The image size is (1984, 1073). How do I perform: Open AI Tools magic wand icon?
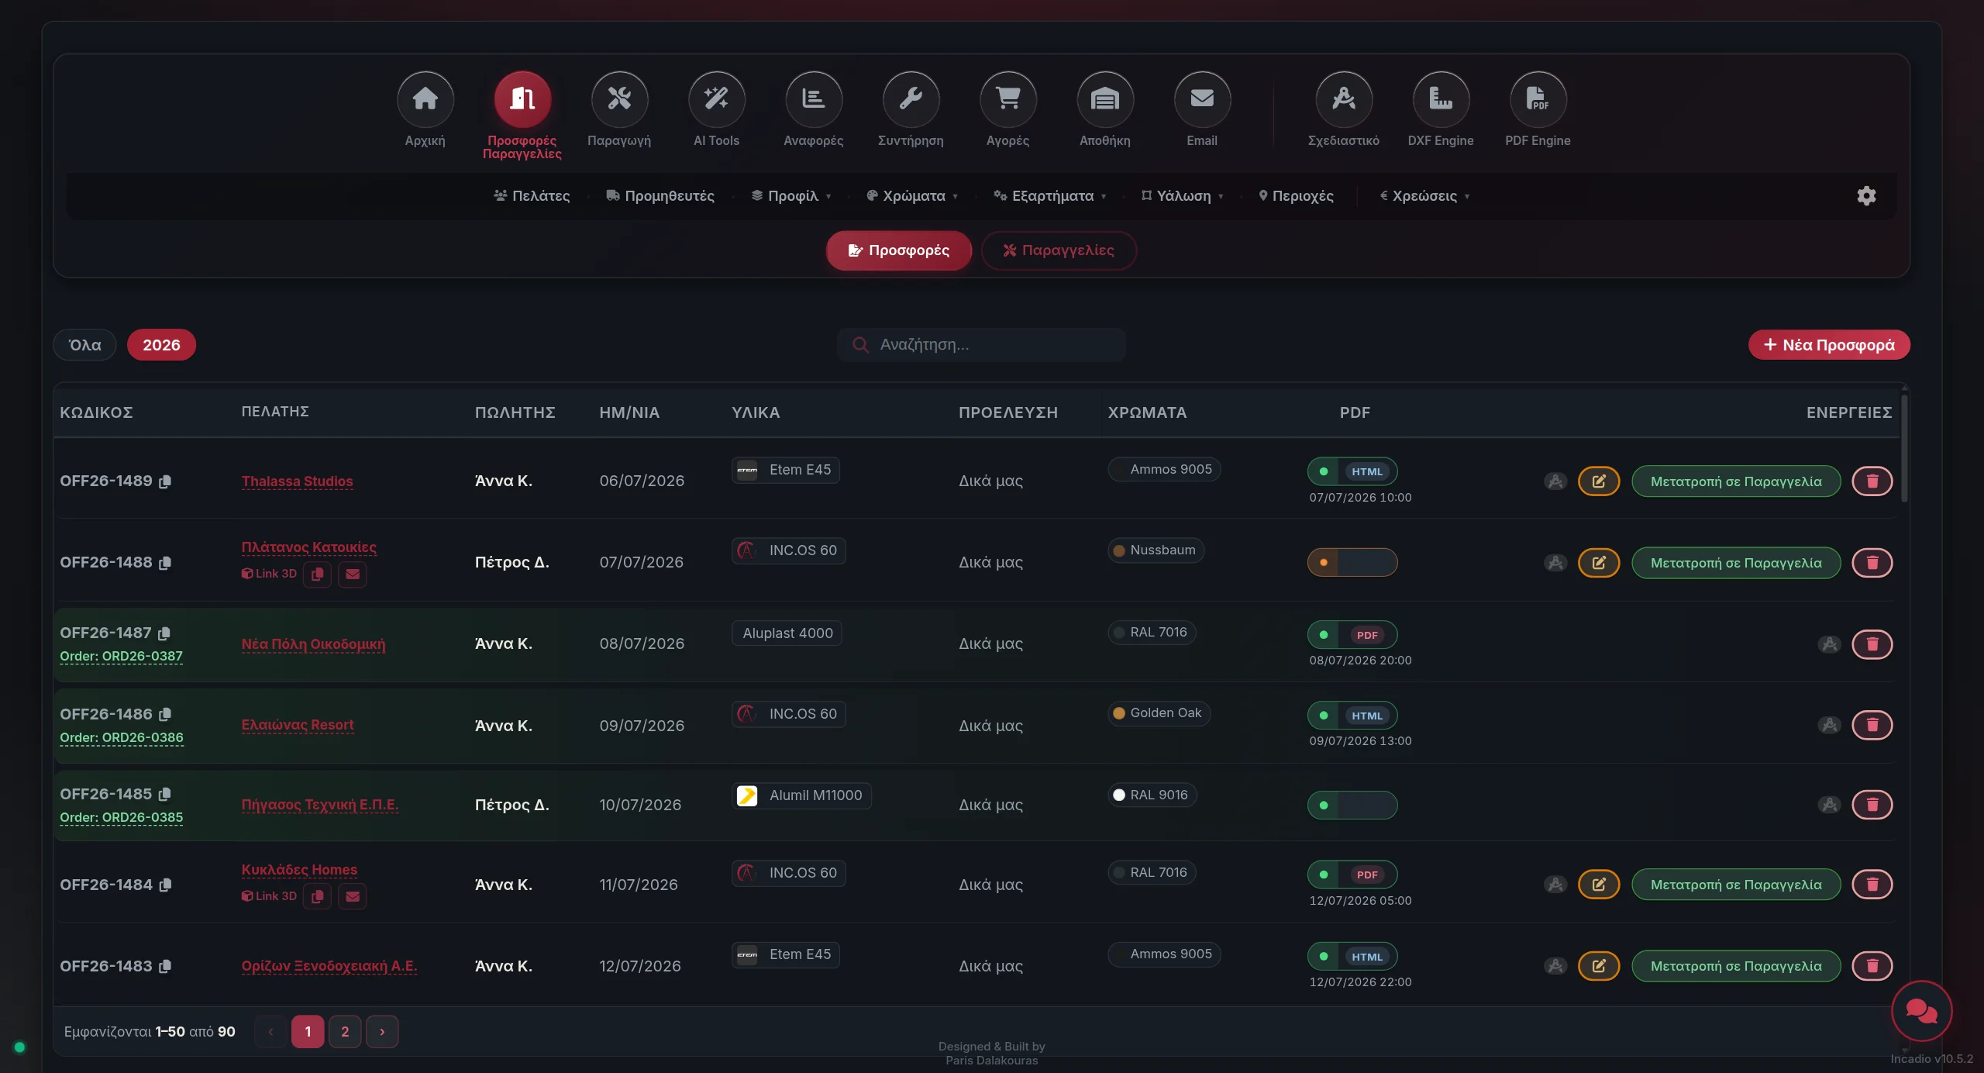716,99
